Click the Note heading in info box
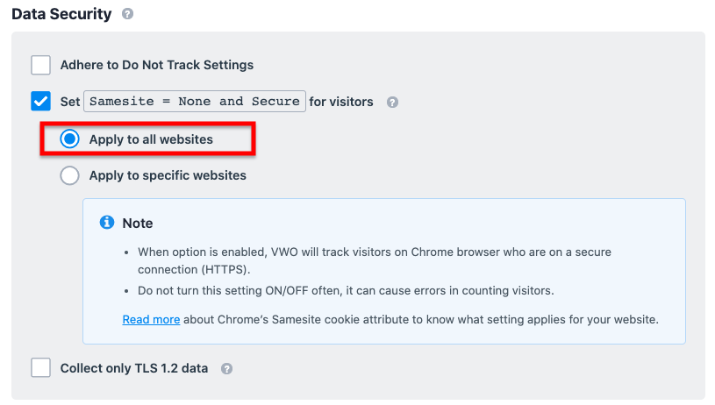 pyautogui.click(x=137, y=224)
